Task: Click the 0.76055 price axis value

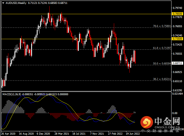Action: click(177, 26)
